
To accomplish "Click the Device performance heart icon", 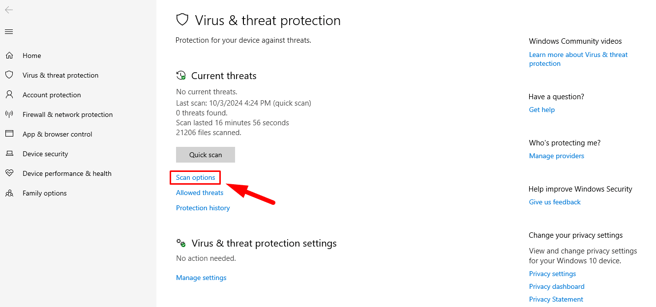I will point(9,173).
